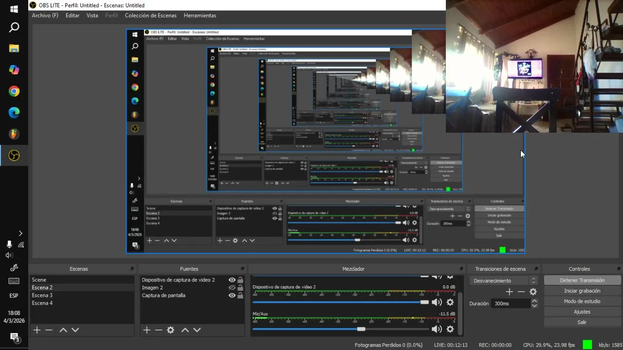Toggle the lock on the Imagen 2 source

click(240, 288)
